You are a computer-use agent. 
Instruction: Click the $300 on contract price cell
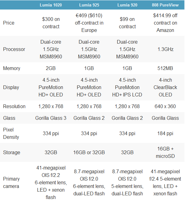click(x=51, y=23)
